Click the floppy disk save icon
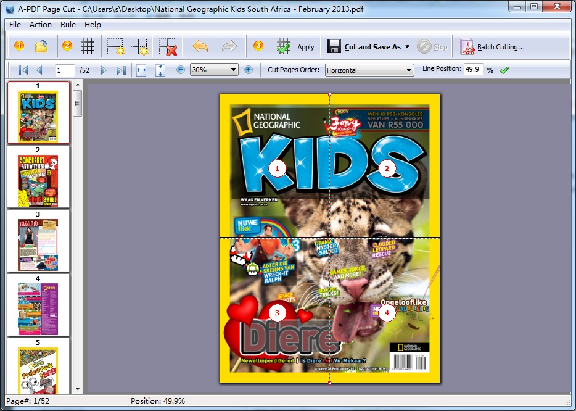Image resolution: width=576 pixels, height=411 pixels. click(334, 47)
